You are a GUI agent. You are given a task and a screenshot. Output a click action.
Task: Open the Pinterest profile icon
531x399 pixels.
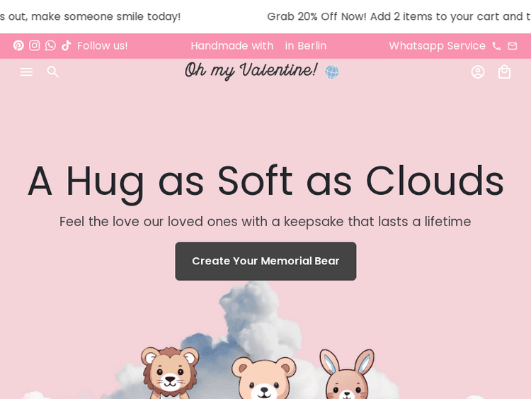[18, 45]
